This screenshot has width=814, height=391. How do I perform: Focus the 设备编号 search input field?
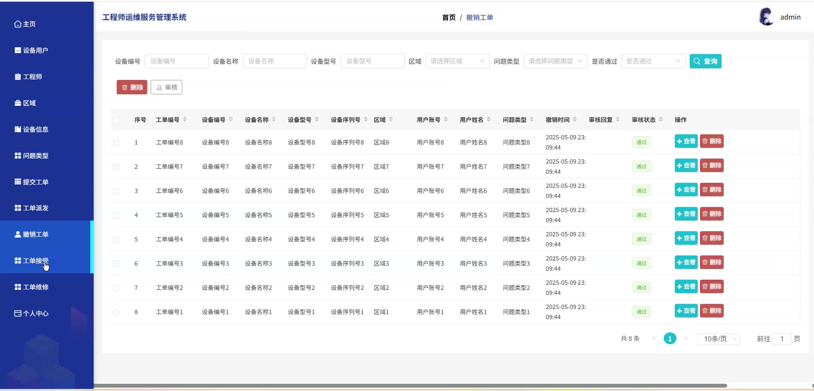(176, 61)
